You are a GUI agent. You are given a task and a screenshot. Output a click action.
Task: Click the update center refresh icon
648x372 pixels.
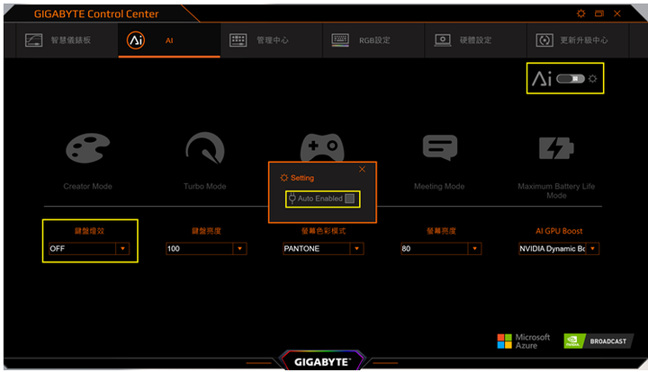[544, 40]
